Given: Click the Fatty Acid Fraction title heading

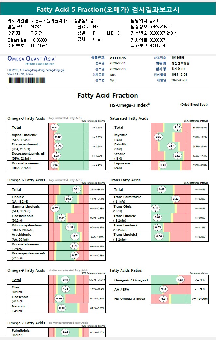Looking at the screenshot, I should click(x=108, y=95).
